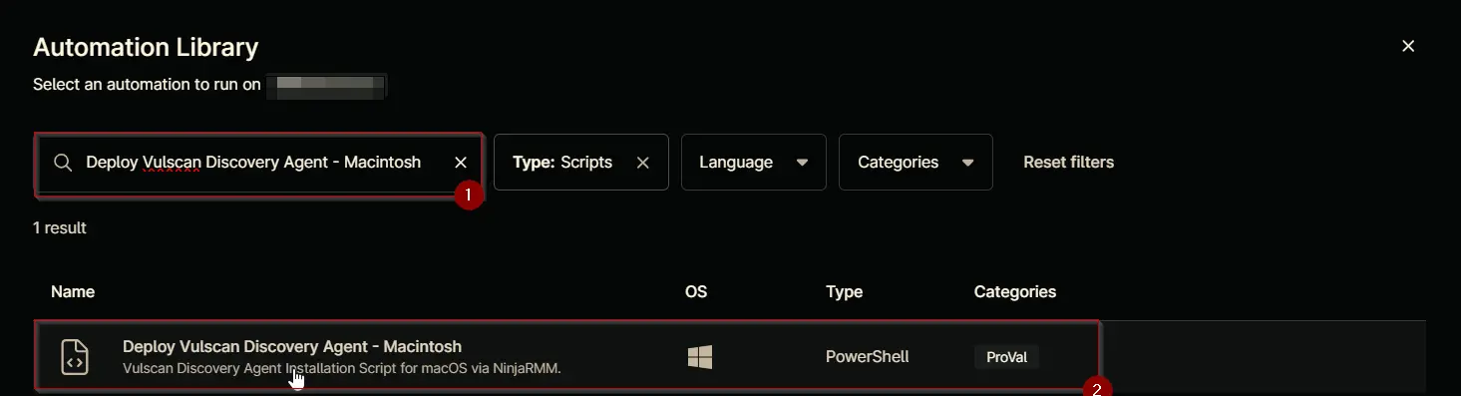Screen dimensions: 1461x396
Task: Sort by the Categories column header
Action: [1014, 292]
